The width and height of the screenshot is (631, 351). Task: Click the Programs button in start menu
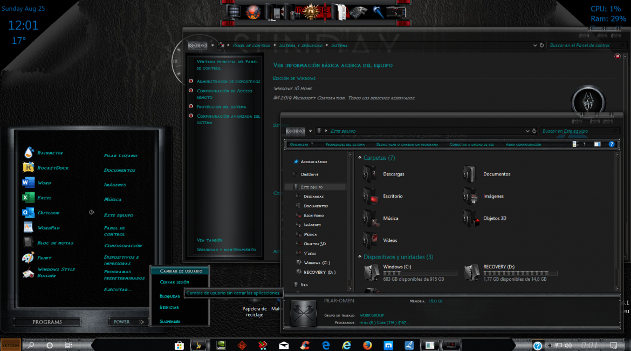[47, 322]
